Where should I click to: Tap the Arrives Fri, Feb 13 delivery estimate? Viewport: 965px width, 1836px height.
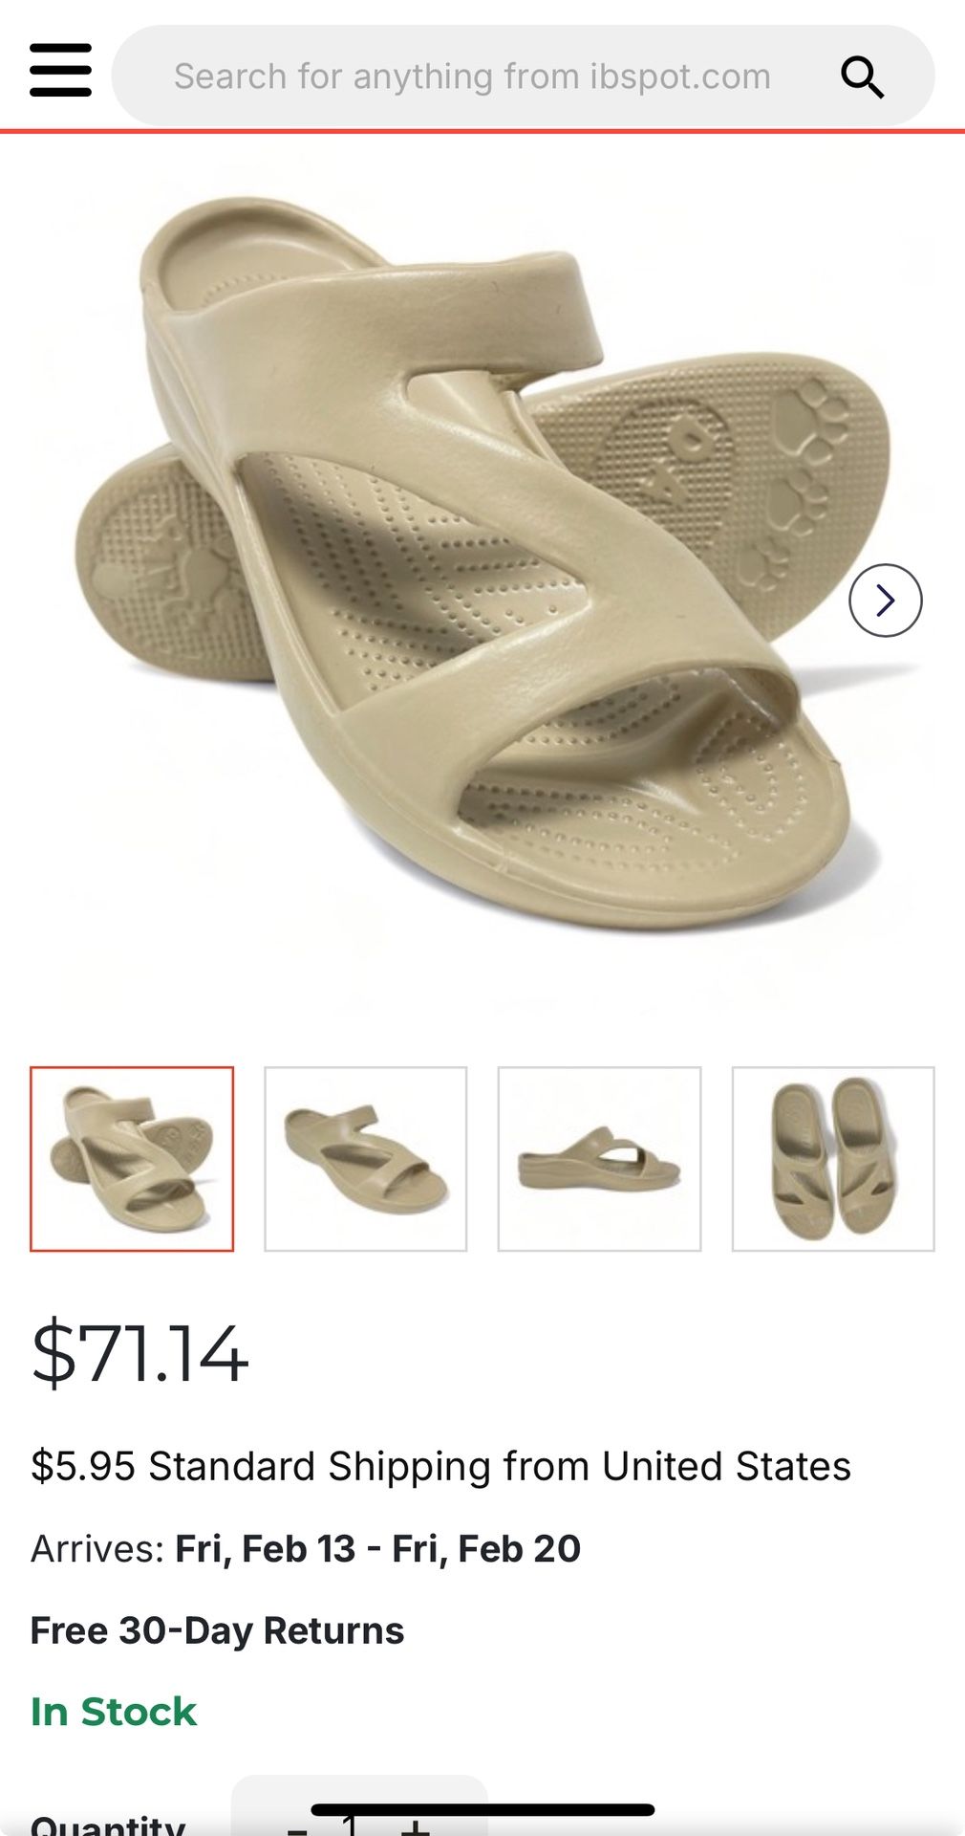coord(306,1548)
